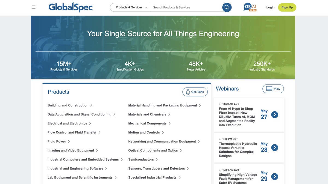Expand chevron next to Networking and Communication Equipment
Viewport: 328px width, 184px height.
click(199, 141)
